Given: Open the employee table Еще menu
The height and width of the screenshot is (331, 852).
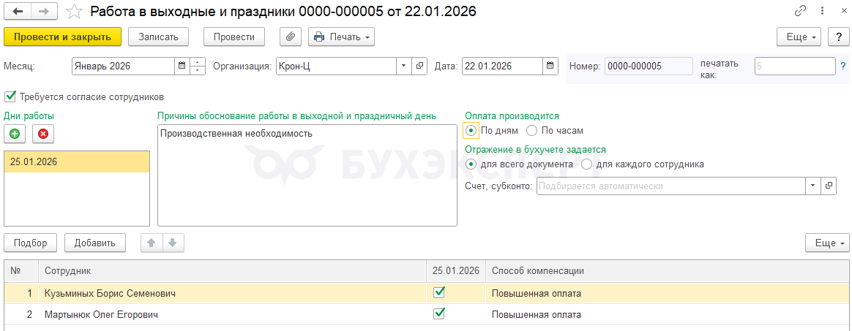Looking at the screenshot, I should (827, 243).
